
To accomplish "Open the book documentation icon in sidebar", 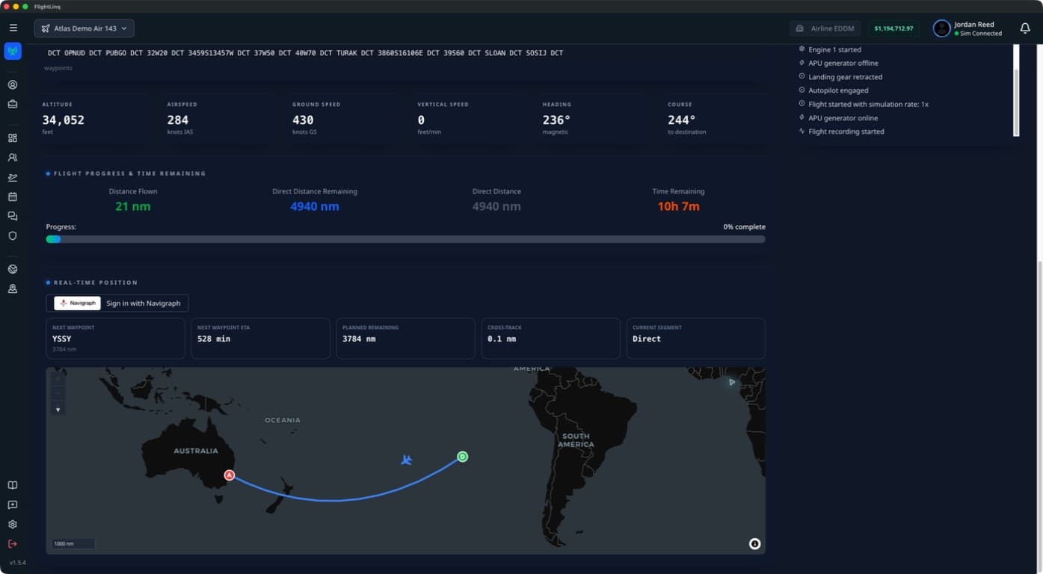I will [13, 486].
